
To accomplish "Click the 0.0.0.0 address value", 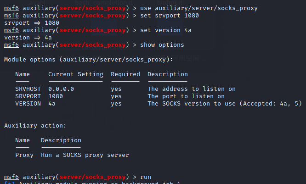I will pyautogui.click(x=61, y=89).
